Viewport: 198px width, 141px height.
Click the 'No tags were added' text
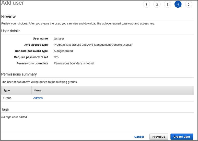coord(14,117)
